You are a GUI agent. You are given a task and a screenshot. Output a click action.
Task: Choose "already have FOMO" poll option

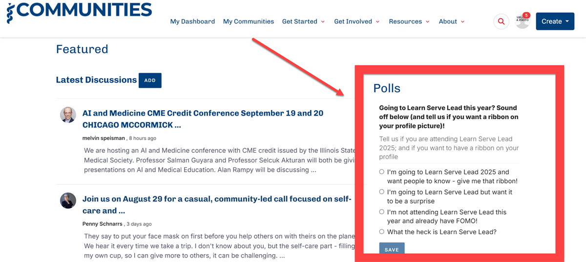(382, 212)
